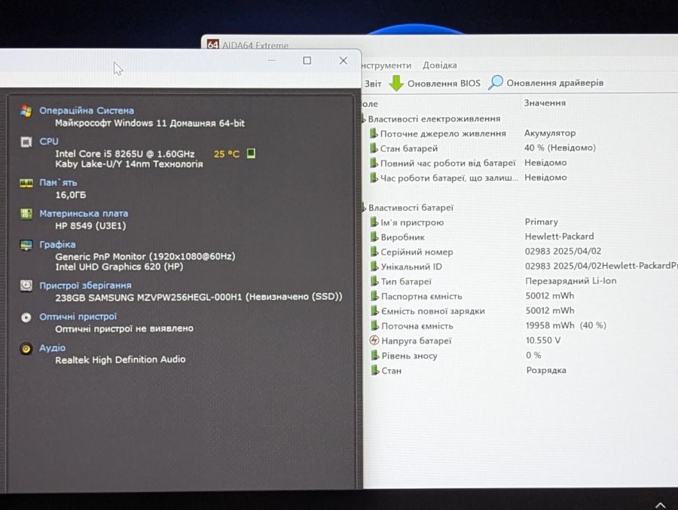Click battery icon of Стан батарей row

tap(374, 148)
